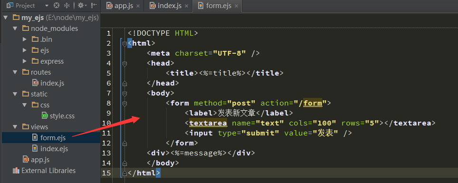Click line number 10 in the gutter

(x=106, y=123)
